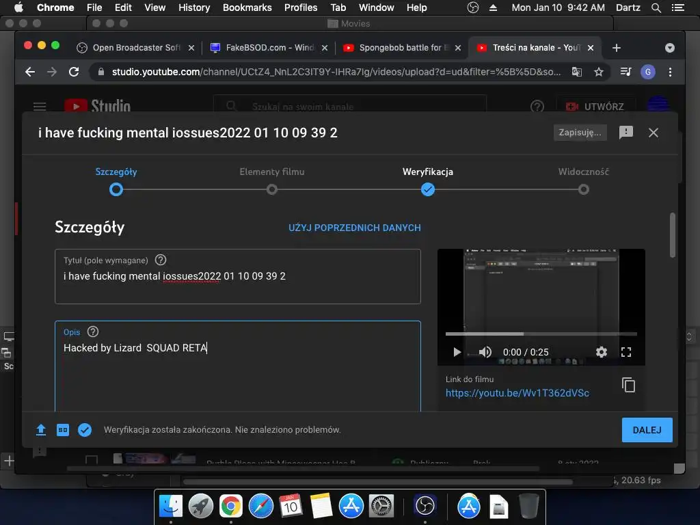This screenshot has width=700, height=525.
Task: Play the video preview
Action: click(457, 352)
